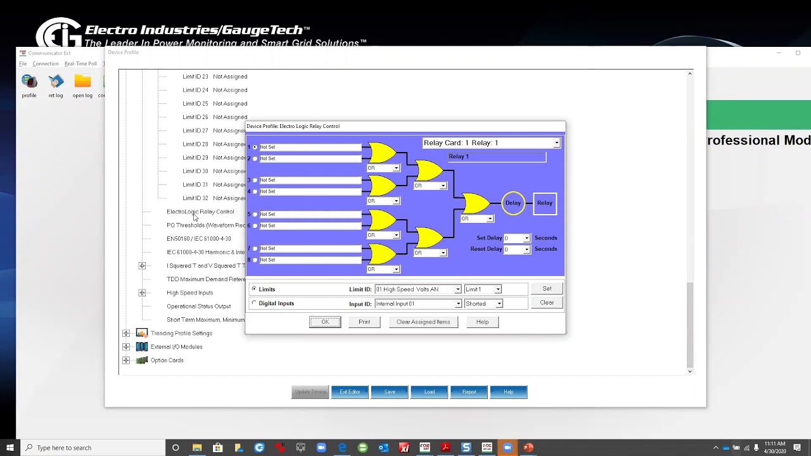Click the yellow Delay circle
This screenshot has width=811, height=456.
pyautogui.click(x=513, y=203)
